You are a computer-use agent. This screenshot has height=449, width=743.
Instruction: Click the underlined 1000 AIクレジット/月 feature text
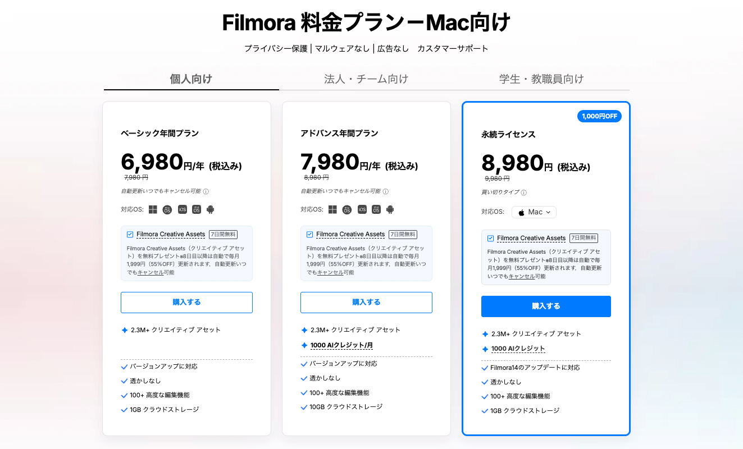click(x=341, y=345)
